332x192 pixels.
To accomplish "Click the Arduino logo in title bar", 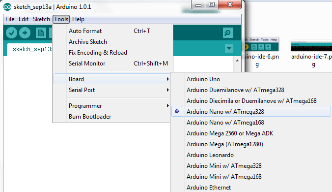I will point(7,7).
